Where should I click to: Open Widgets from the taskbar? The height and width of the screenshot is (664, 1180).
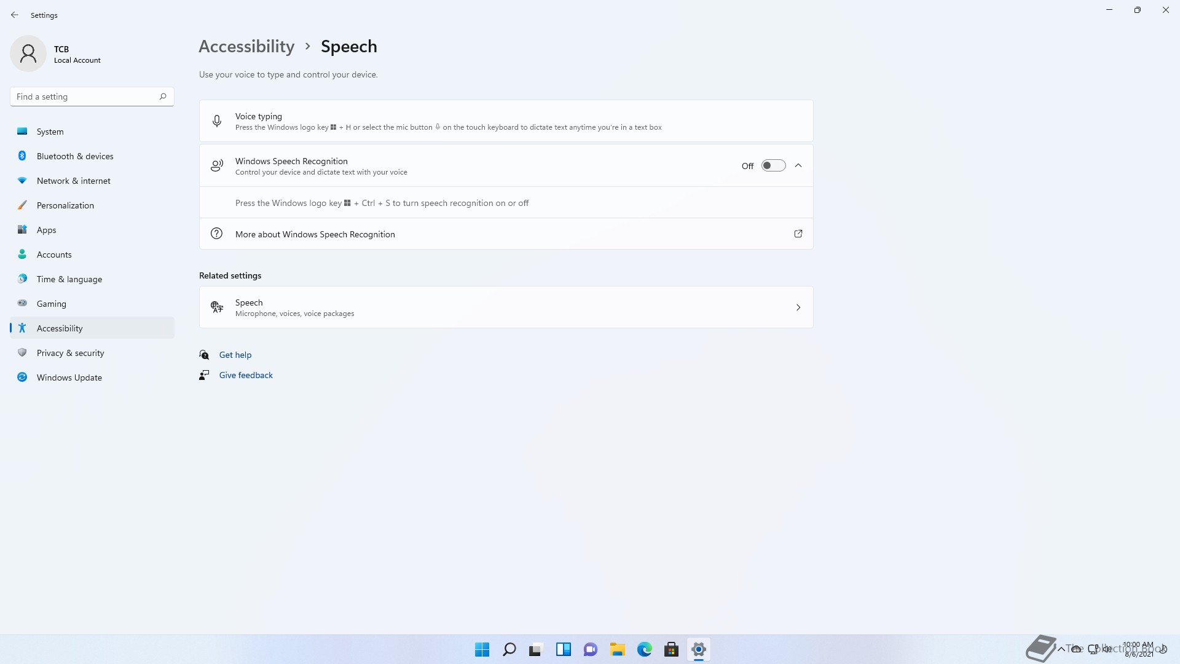564,649
